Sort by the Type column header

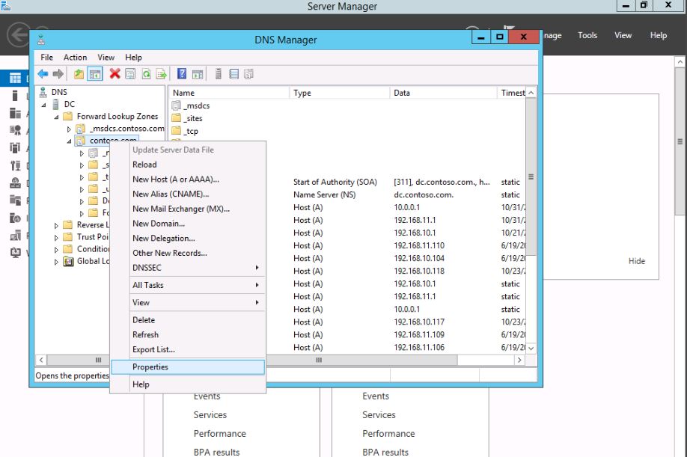339,93
